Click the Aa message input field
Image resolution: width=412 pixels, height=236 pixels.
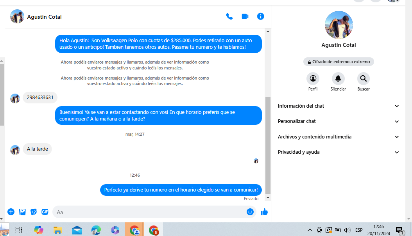pyautogui.click(x=149, y=212)
